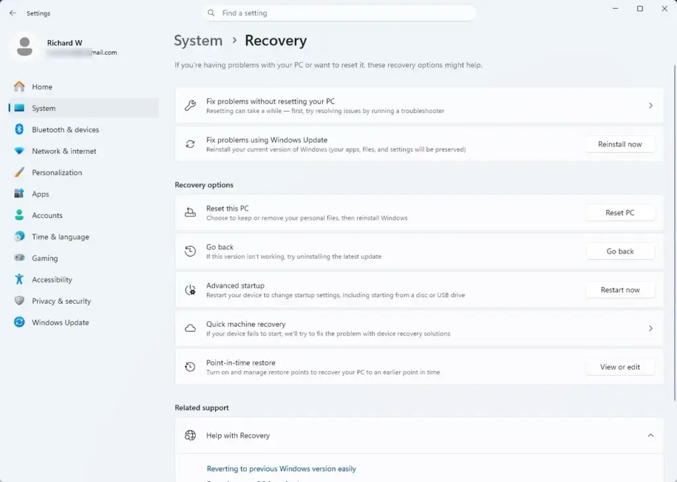Select Accounts label in the sidebar
Image resolution: width=677 pixels, height=482 pixels.
coord(47,215)
